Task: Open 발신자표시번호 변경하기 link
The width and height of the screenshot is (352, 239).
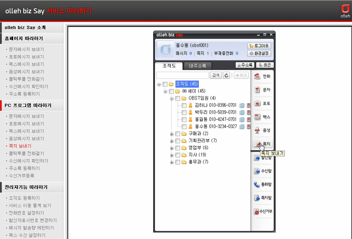Action: coord(33,220)
